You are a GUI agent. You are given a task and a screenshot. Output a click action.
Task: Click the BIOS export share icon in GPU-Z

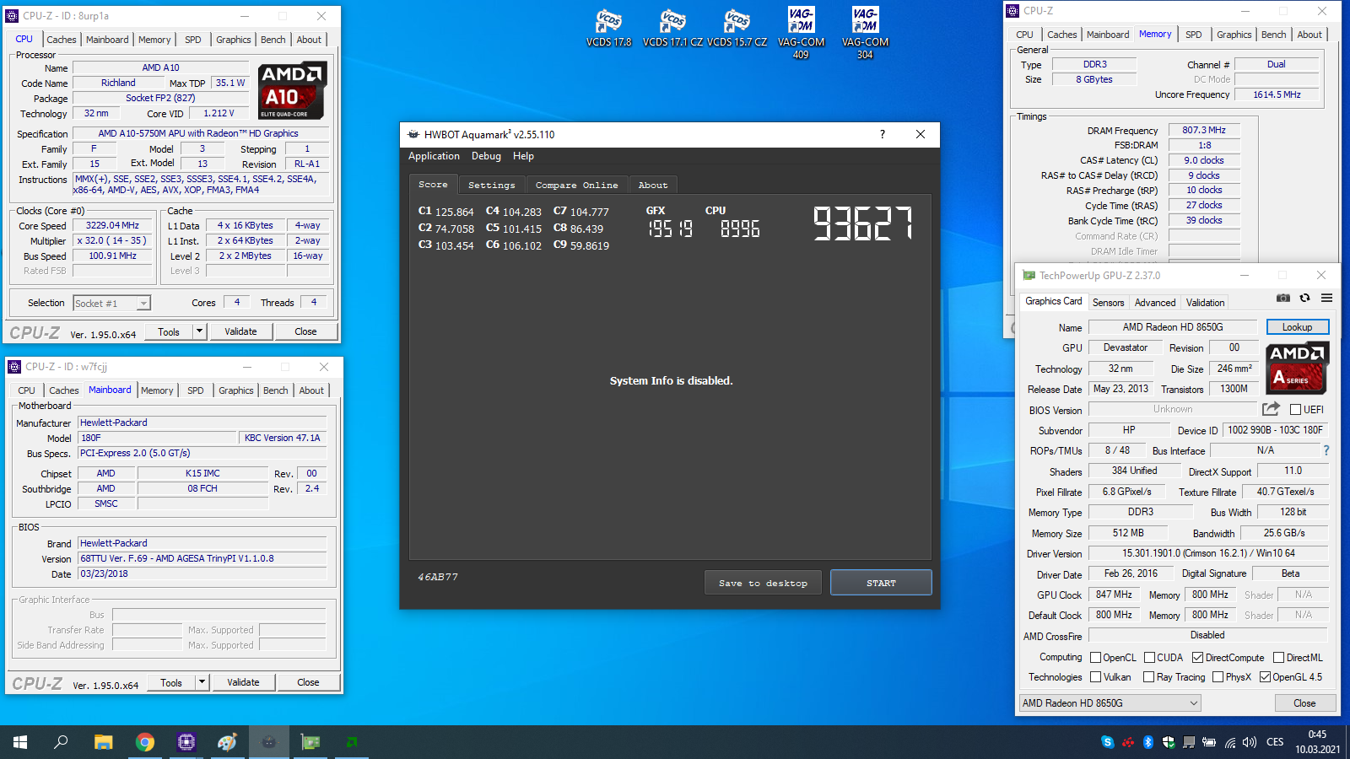click(1271, 409)
